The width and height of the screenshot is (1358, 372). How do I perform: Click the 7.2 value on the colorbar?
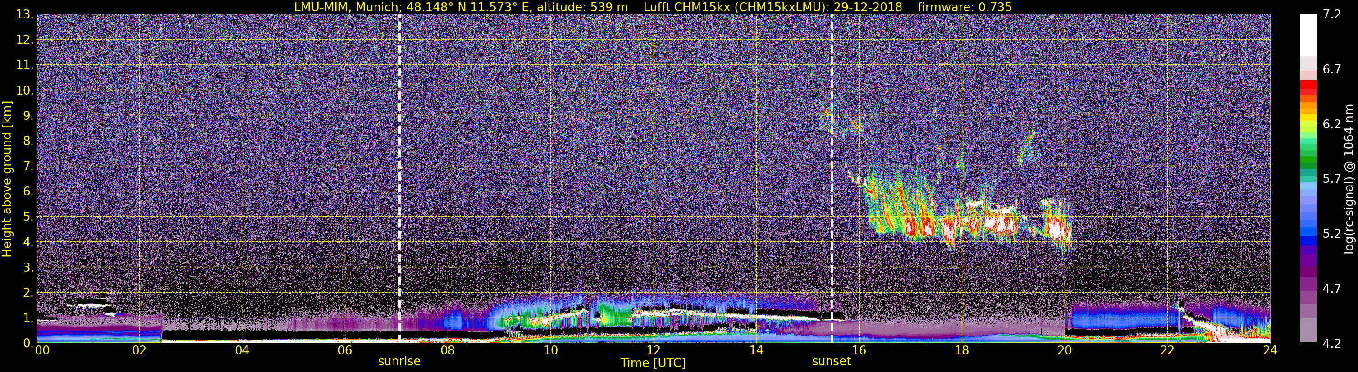1332,15
